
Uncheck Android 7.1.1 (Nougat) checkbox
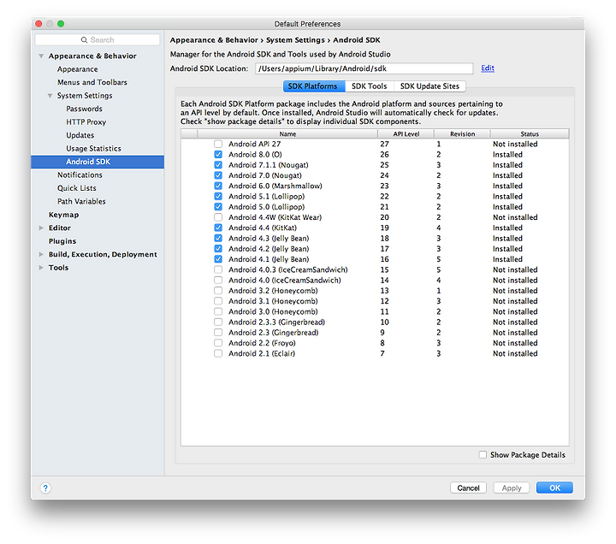(218, 165)
